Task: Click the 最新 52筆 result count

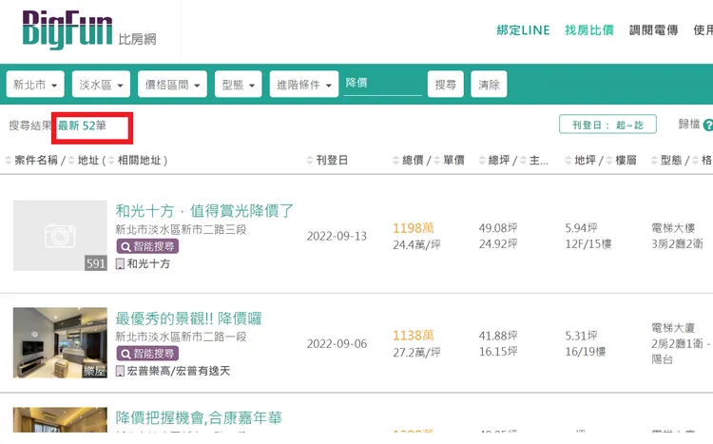Action: point(82,125)
